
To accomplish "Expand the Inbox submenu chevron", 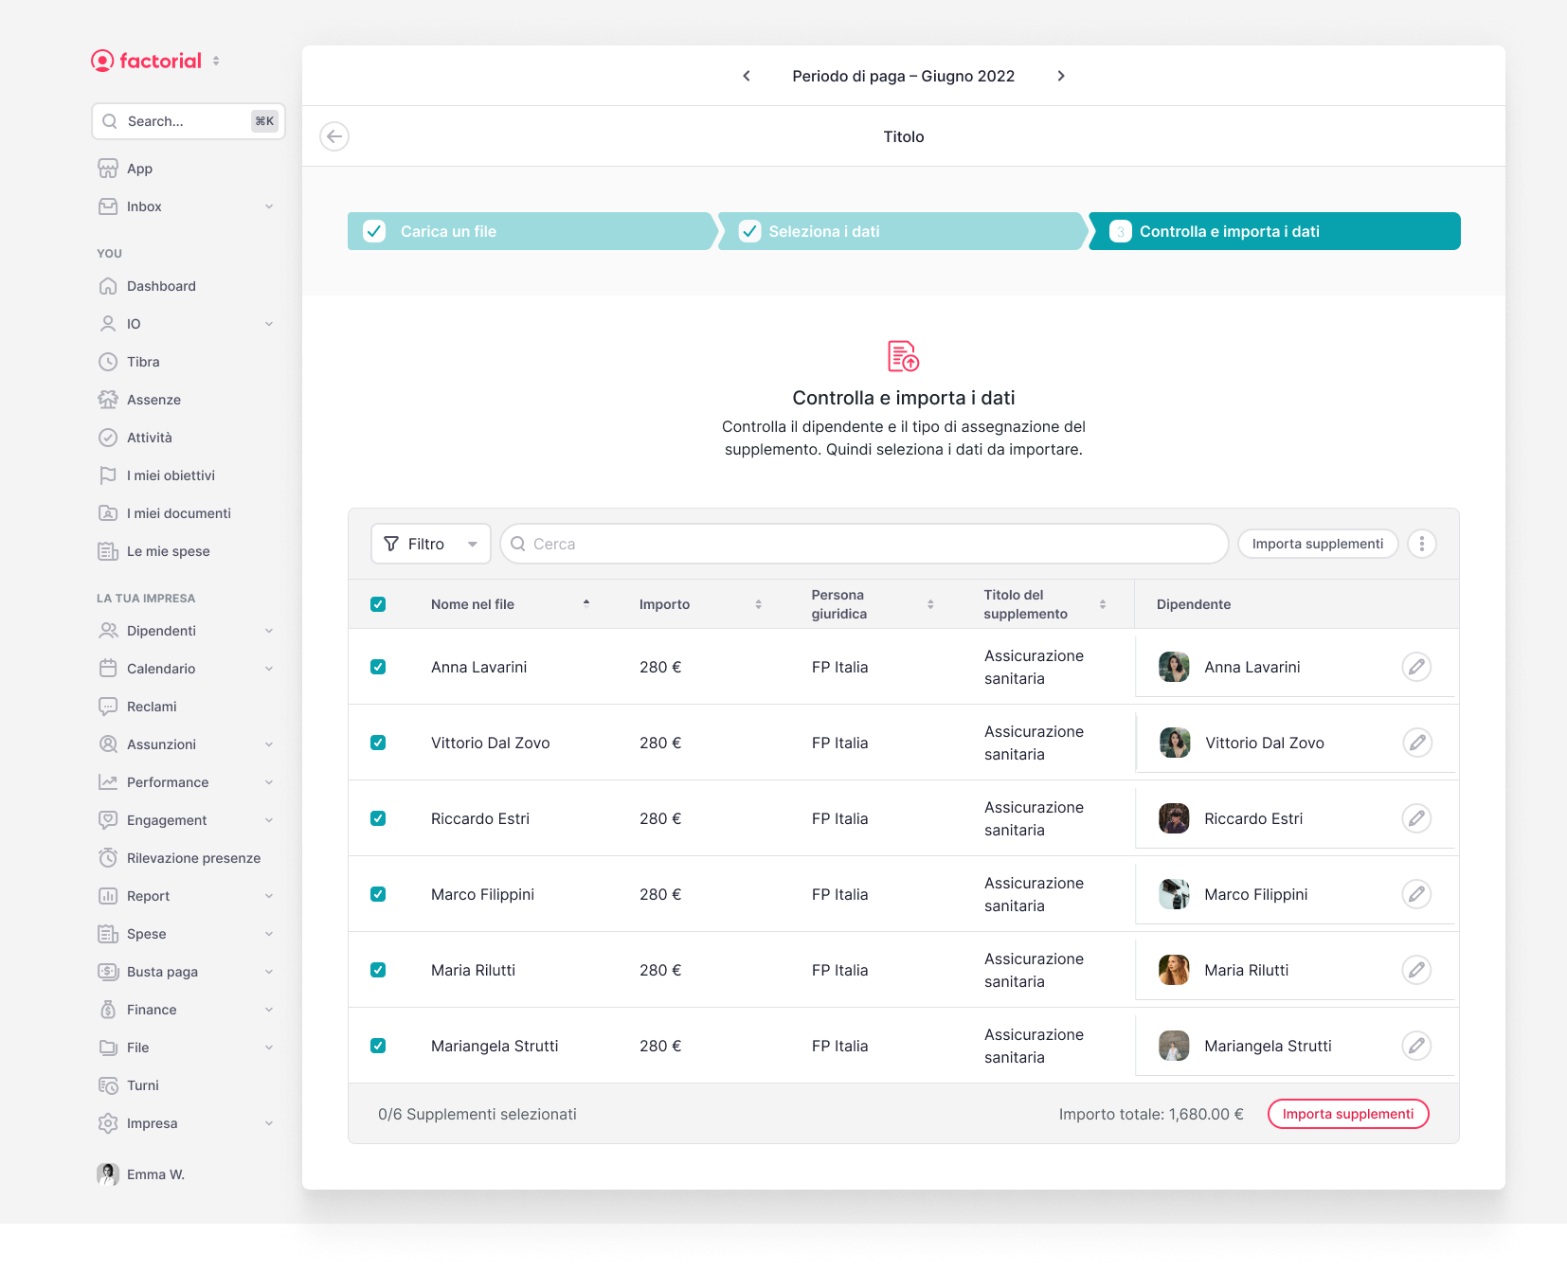I will 269,206.
